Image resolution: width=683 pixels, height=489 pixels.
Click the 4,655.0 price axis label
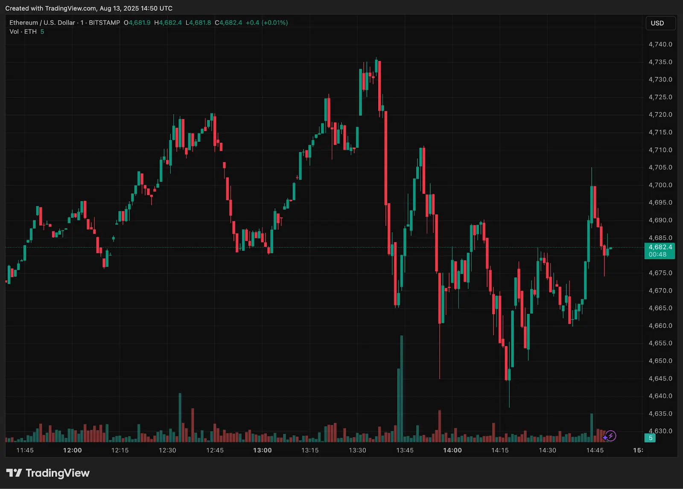(x=660, y=343)
